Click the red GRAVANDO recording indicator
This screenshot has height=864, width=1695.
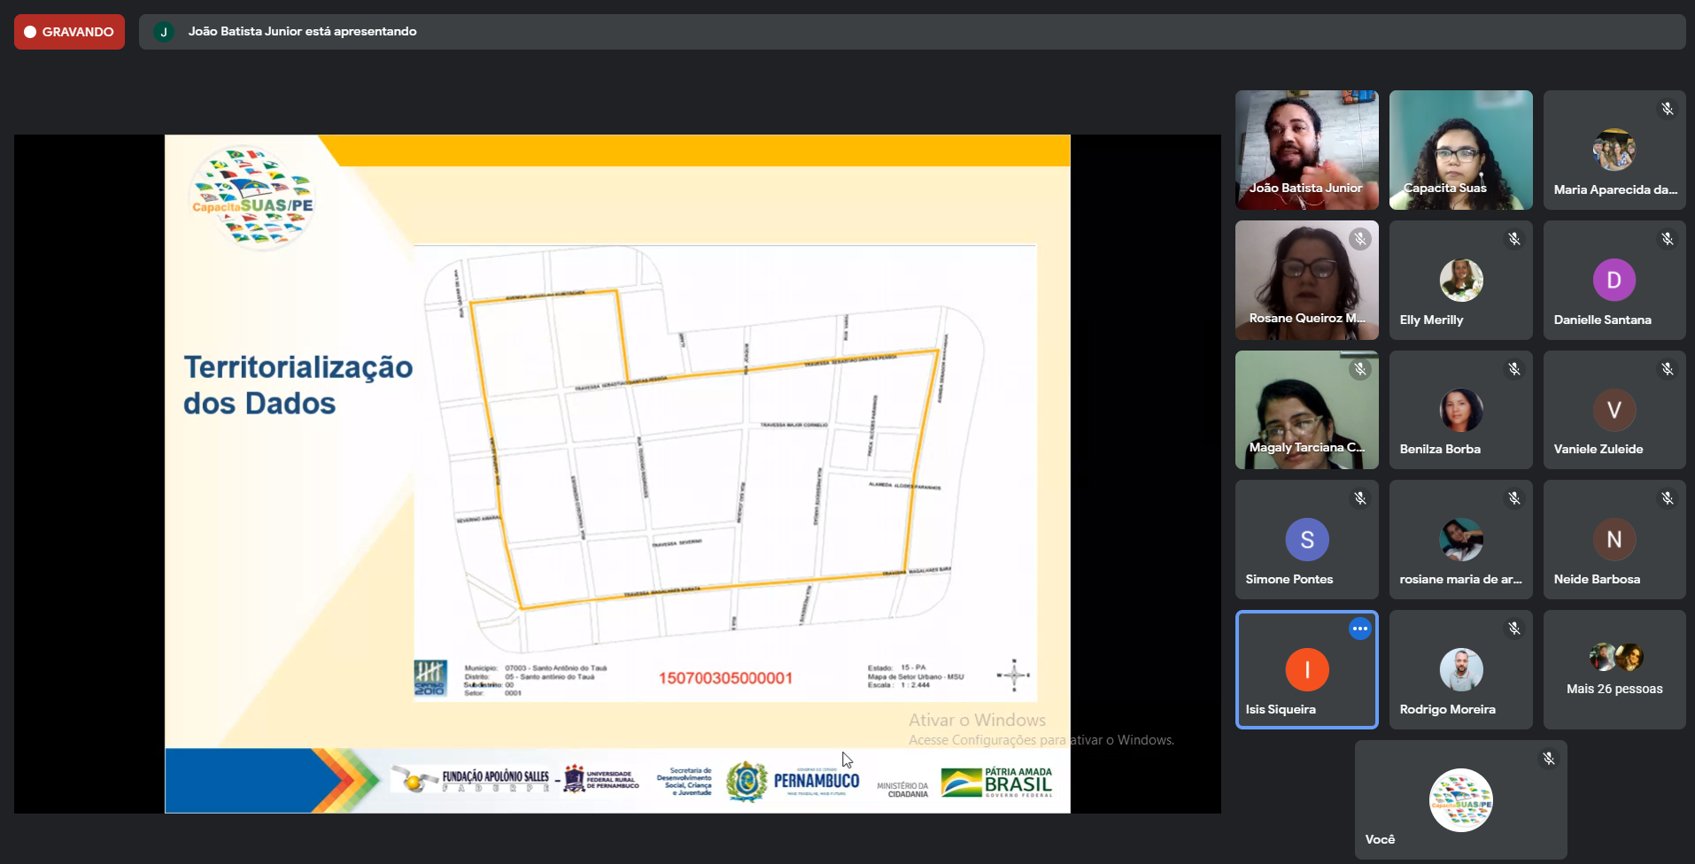tap(69, 32)
